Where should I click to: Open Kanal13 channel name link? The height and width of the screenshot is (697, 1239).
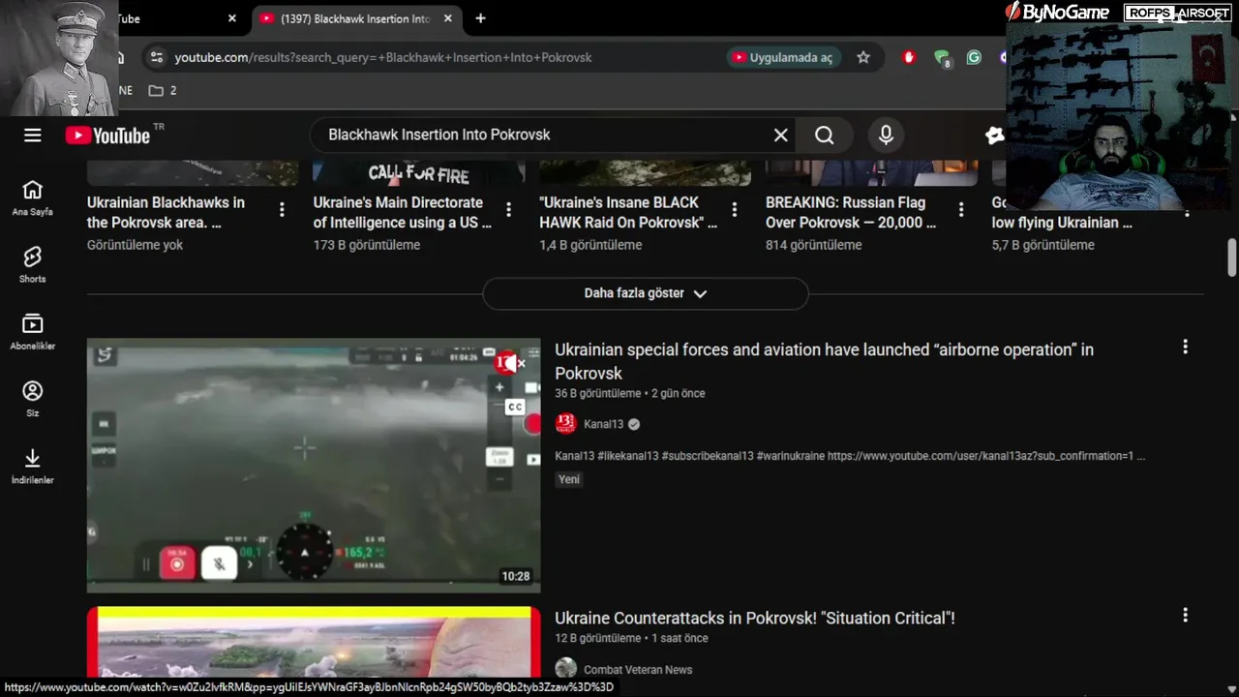(603, 424)
